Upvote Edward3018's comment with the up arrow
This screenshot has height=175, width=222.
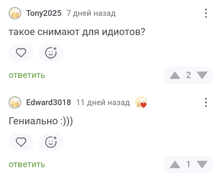175,164
